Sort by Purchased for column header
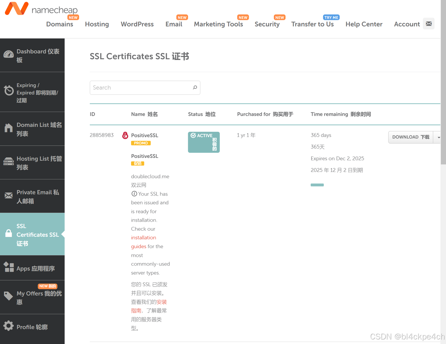The height and width of the screenshot is (344, 446). (265, 114)
